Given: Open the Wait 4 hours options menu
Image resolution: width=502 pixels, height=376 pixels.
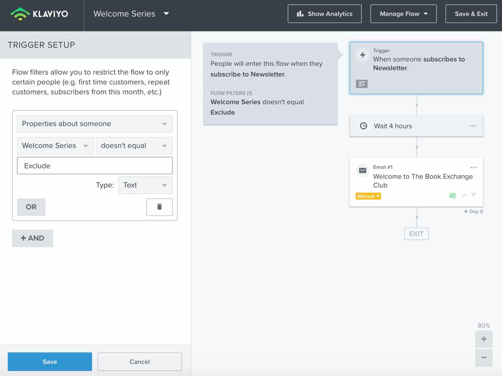Looking at the screenshot, I should [x=473, y=126].
